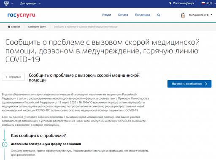Click the Russian flag icon

(203, 3)
